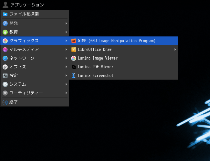The width and height of the screenshot is (210, 161).
Task: Expand the ユーティリティー submenu arrow
Action: point(66,93)
